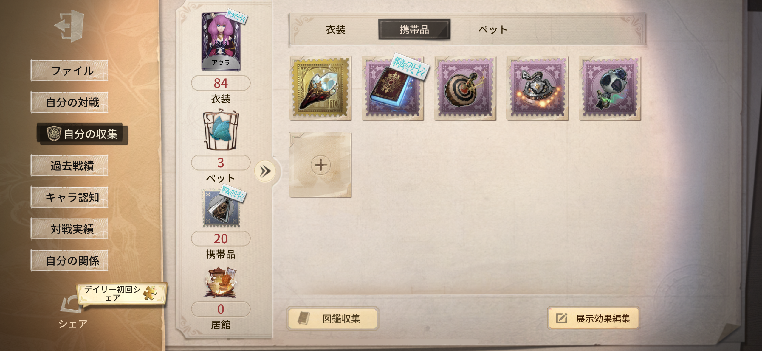Image resolution: width=762 pixels, height=351 pixels.
Task: Pick the sparkling crab accessory stamp
Action: (x=538, y=88)
